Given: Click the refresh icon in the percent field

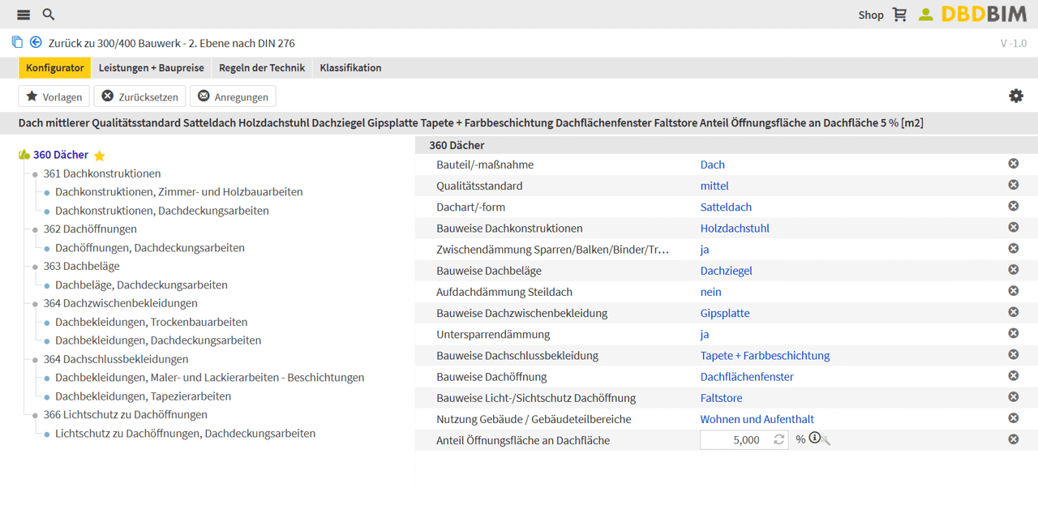Looking at the screenshot, I should coord(778,439).
